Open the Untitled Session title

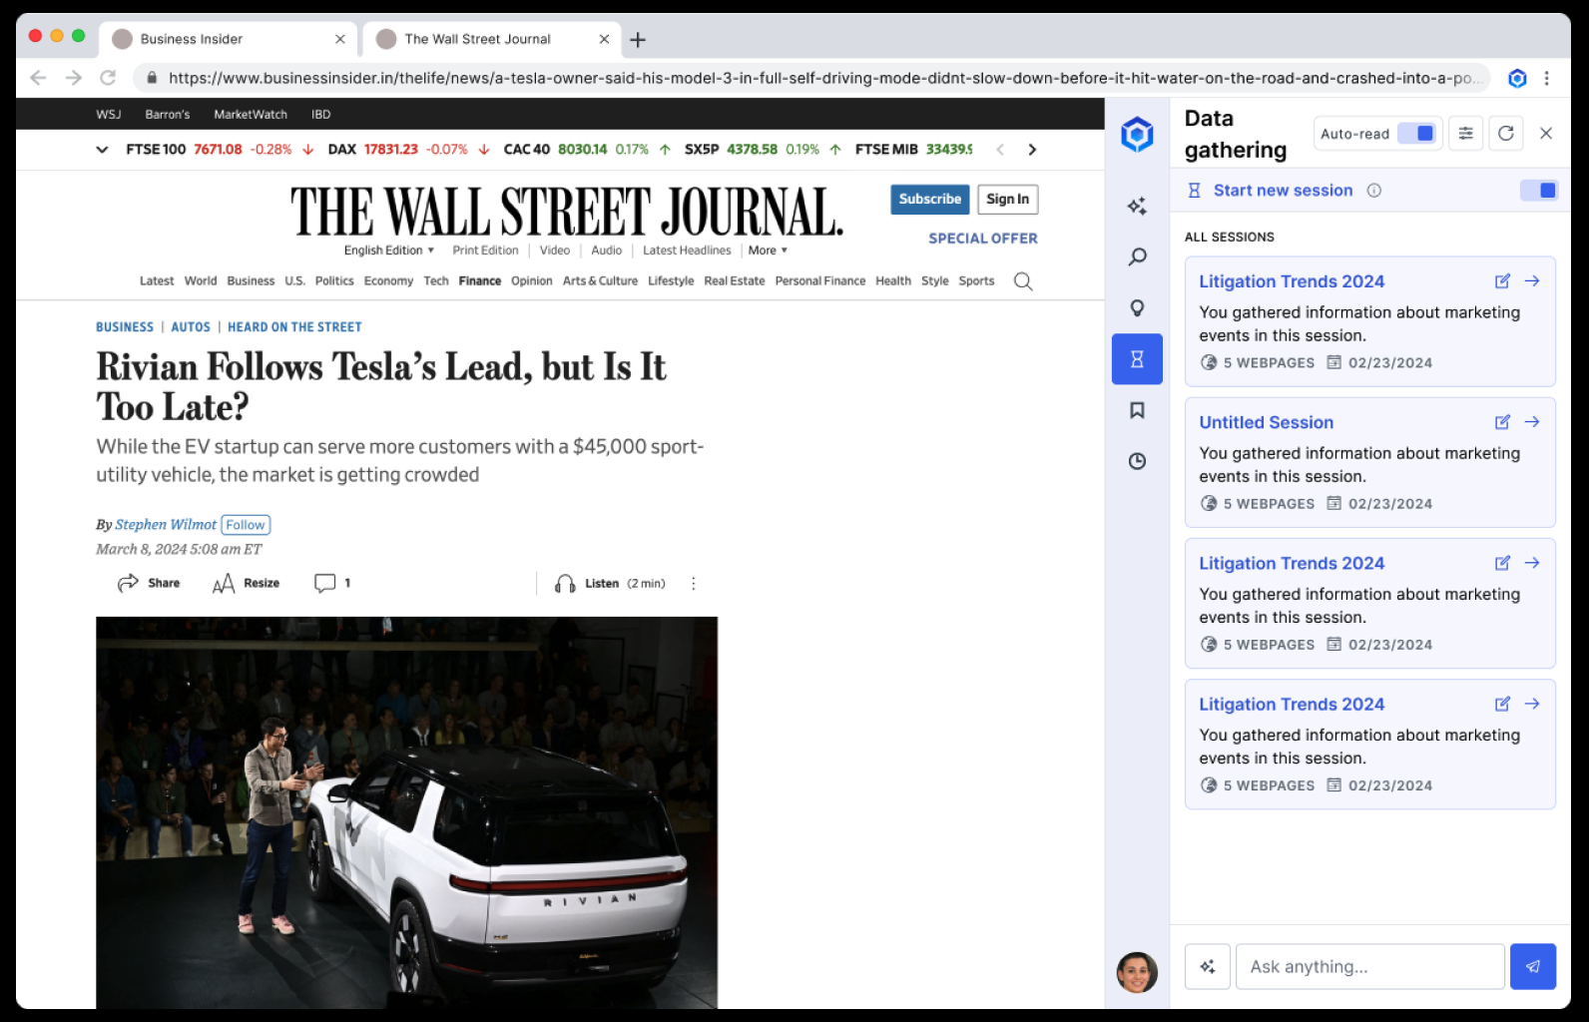tap(1267, 422)
